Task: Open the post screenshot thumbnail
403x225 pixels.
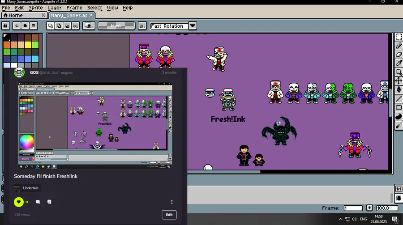Action: (x=95, y=126)
